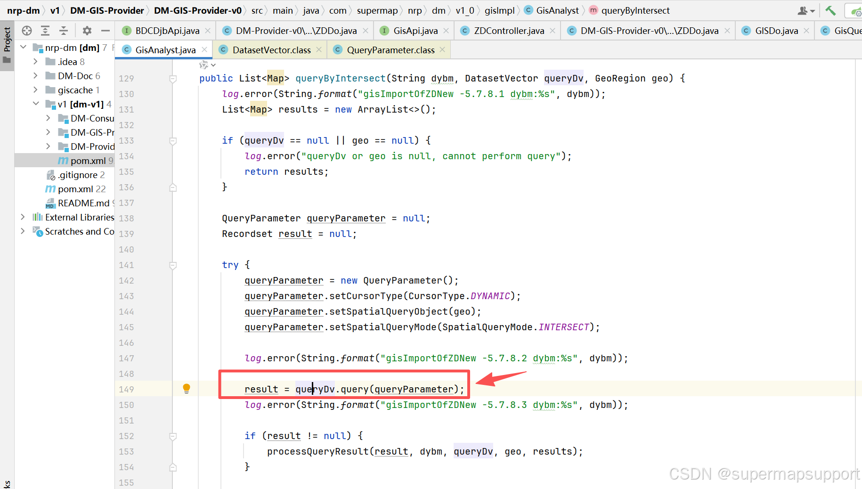Expand the giscache folder
The image size is (862, 489).
35,90
